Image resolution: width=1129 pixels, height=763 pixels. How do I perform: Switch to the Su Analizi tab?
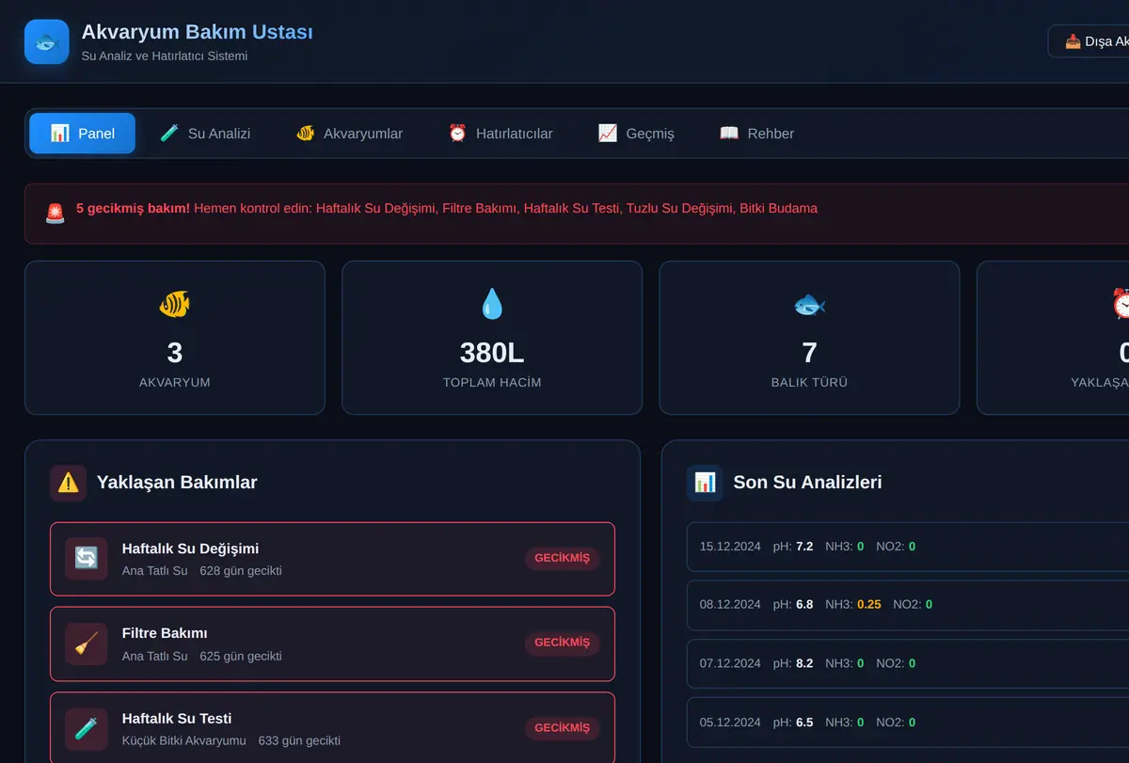(205, 134)
